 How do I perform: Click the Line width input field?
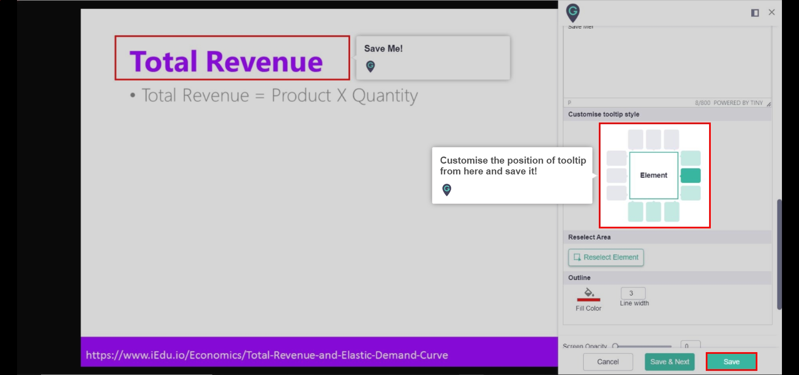[633, 293]
